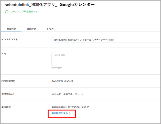The image size is (161, 124).
Task: Open the 実行履歴を見る link
Action: pyautogui.click(x=60, y=113)
